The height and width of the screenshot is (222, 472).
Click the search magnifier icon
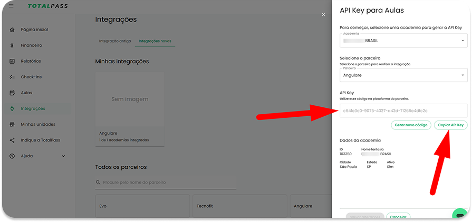pos(98,183)
